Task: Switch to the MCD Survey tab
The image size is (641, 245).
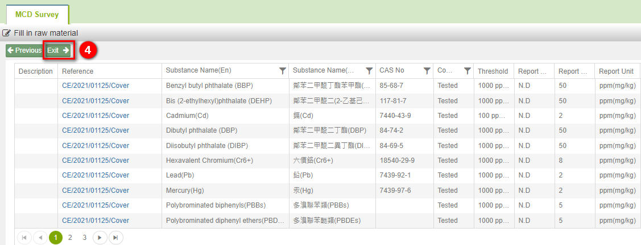Action: [37, 15]
